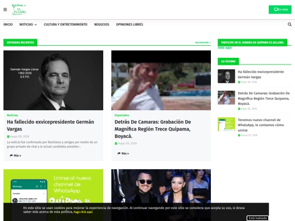
Task: Expand the Noticias dropdown menu
Action: tap(28, 25)
